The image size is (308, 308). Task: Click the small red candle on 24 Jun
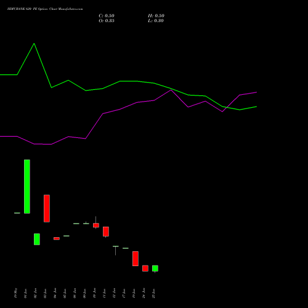(145, 269)
